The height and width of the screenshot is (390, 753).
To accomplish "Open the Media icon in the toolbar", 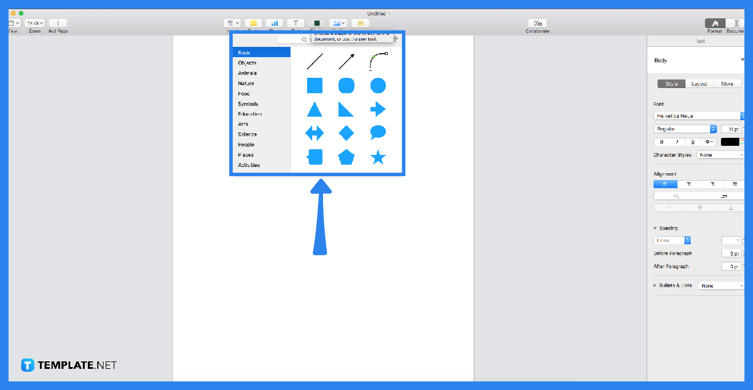I will (337, 23).
